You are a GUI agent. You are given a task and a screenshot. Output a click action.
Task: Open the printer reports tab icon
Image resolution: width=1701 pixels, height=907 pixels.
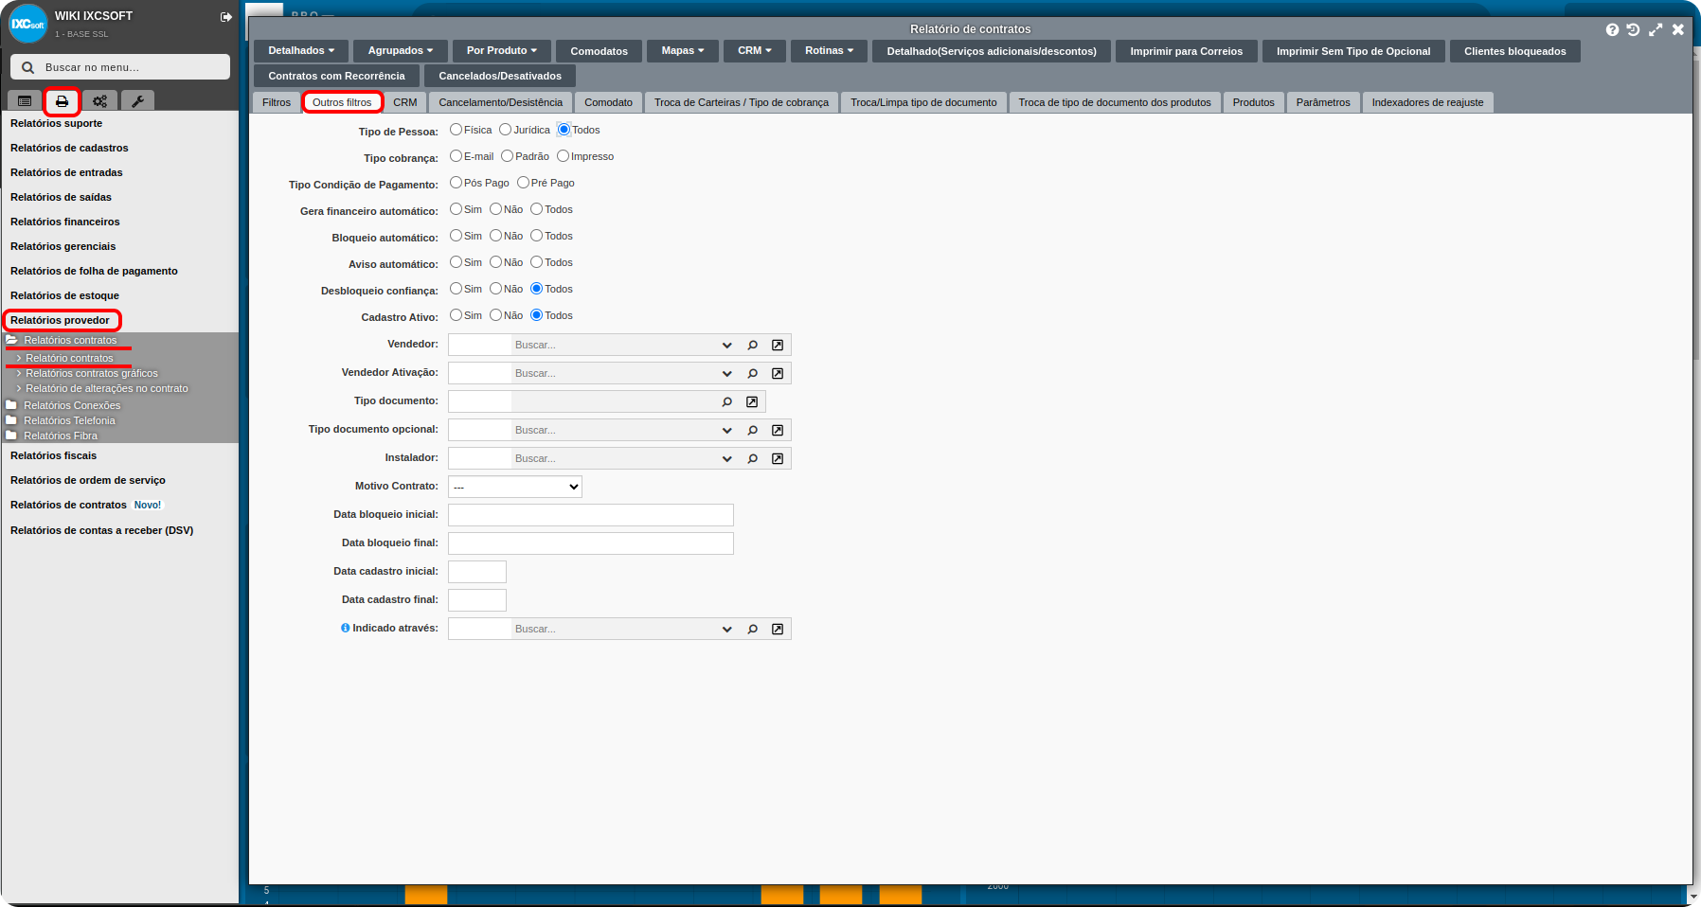point(62,101)
